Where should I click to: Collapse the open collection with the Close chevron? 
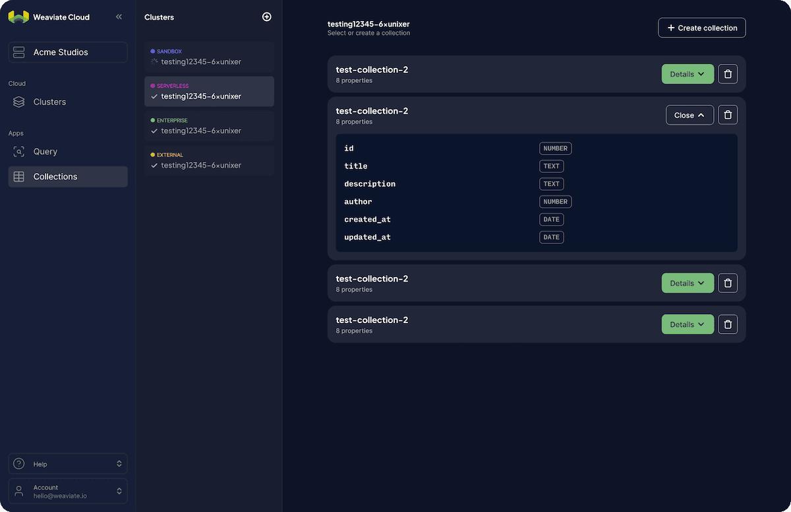pos(689,114)
